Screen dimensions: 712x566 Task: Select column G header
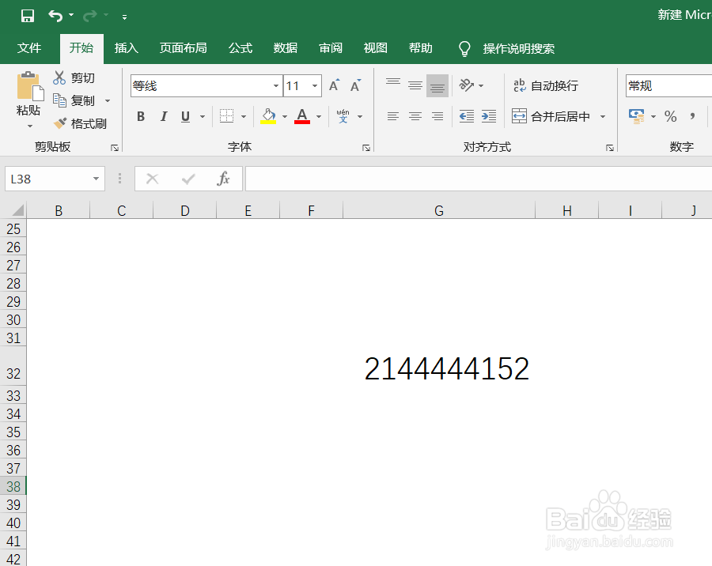tap(438, 210)
